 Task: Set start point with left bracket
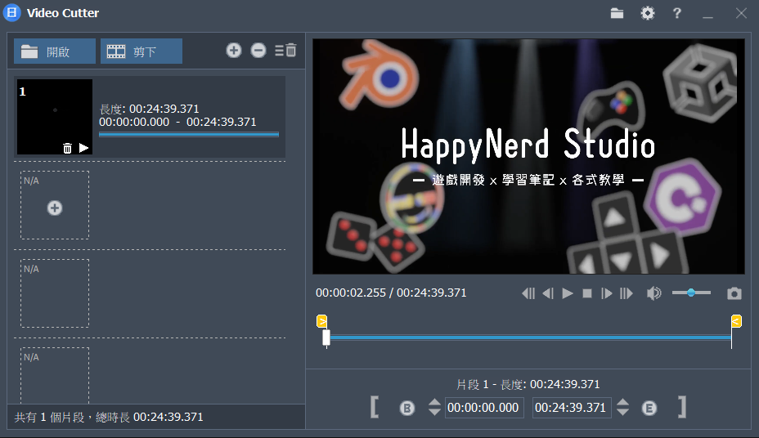374,407
